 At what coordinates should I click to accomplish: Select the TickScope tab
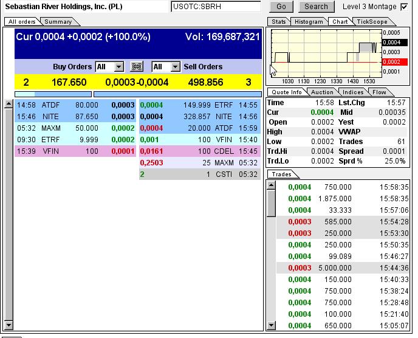tap(372, 22)
